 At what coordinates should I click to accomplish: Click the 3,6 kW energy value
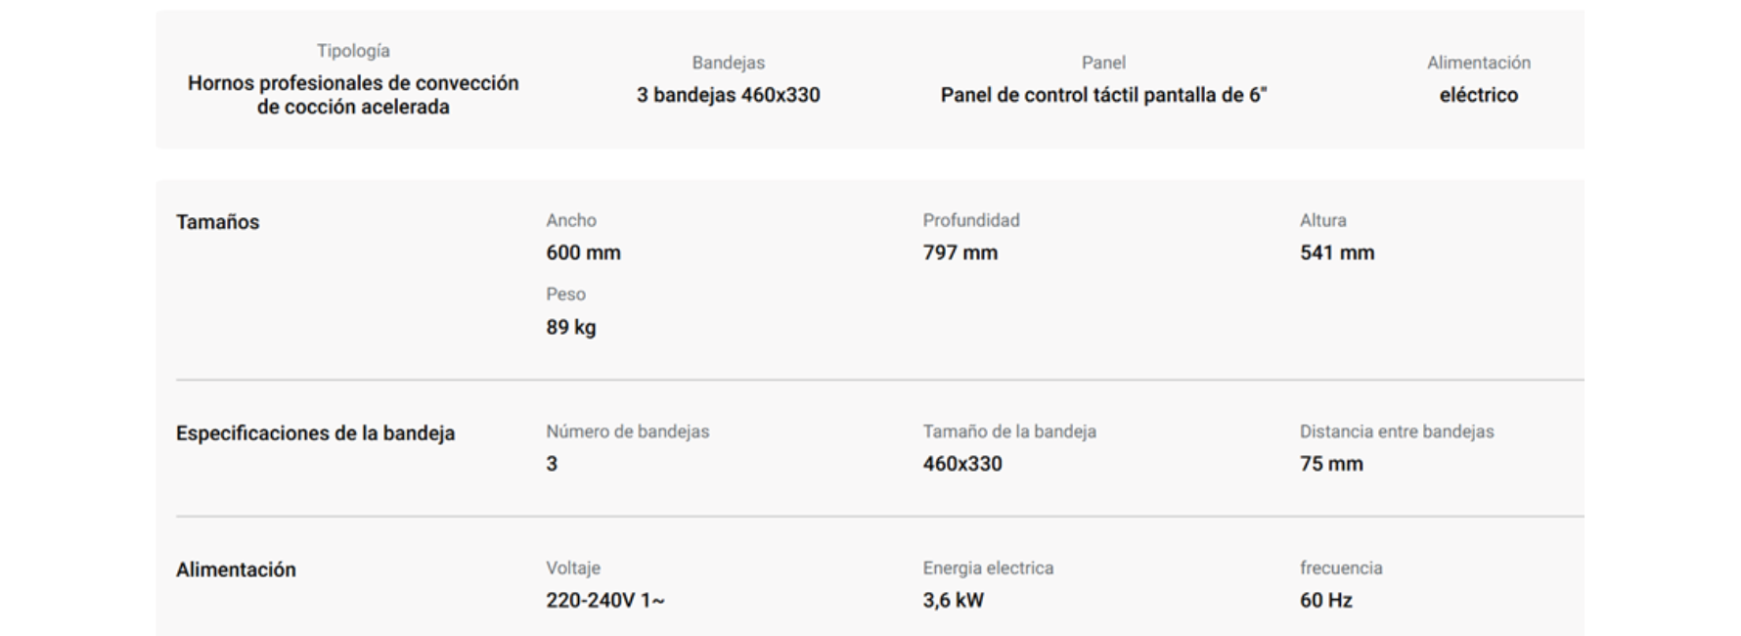coord(954,601)
